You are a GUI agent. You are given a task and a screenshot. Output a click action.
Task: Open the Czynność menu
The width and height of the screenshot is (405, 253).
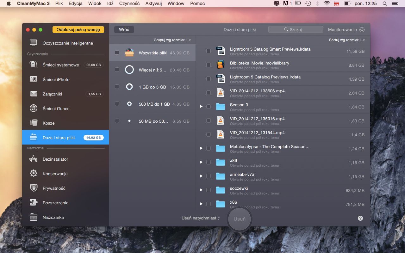point(129,3)
